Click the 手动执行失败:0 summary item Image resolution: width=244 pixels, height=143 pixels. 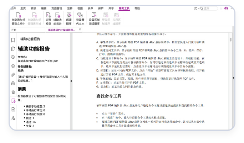tap(35, 114)
